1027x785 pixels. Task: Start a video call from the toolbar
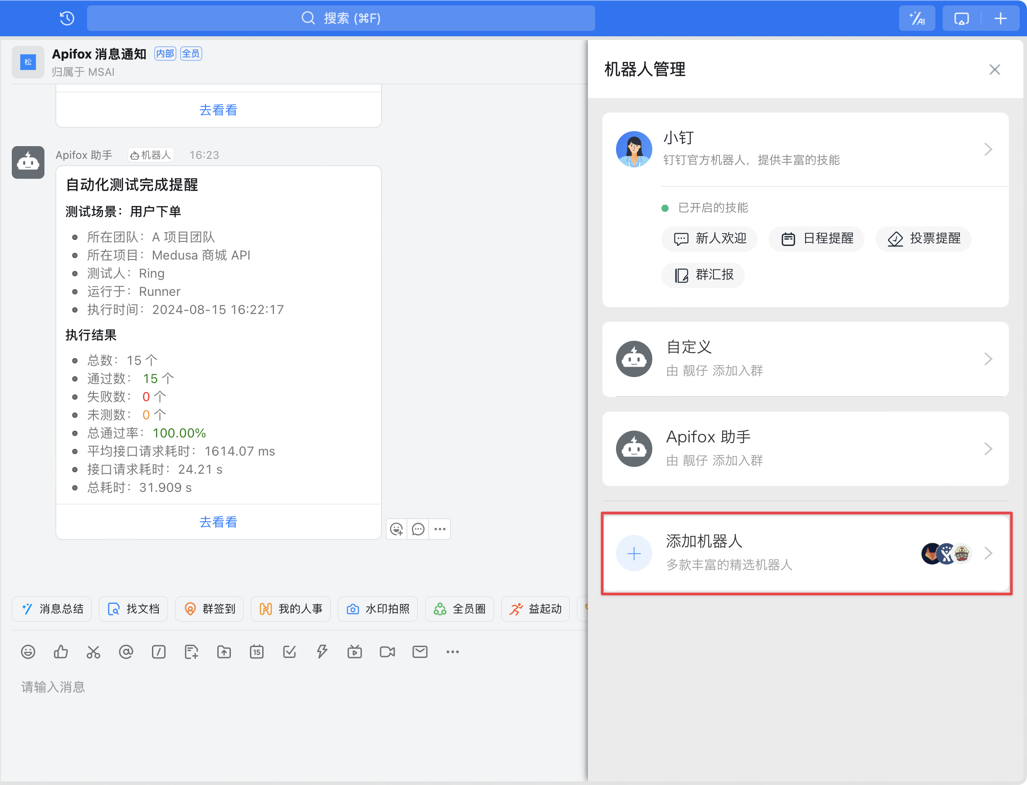(x=386, y=652)
